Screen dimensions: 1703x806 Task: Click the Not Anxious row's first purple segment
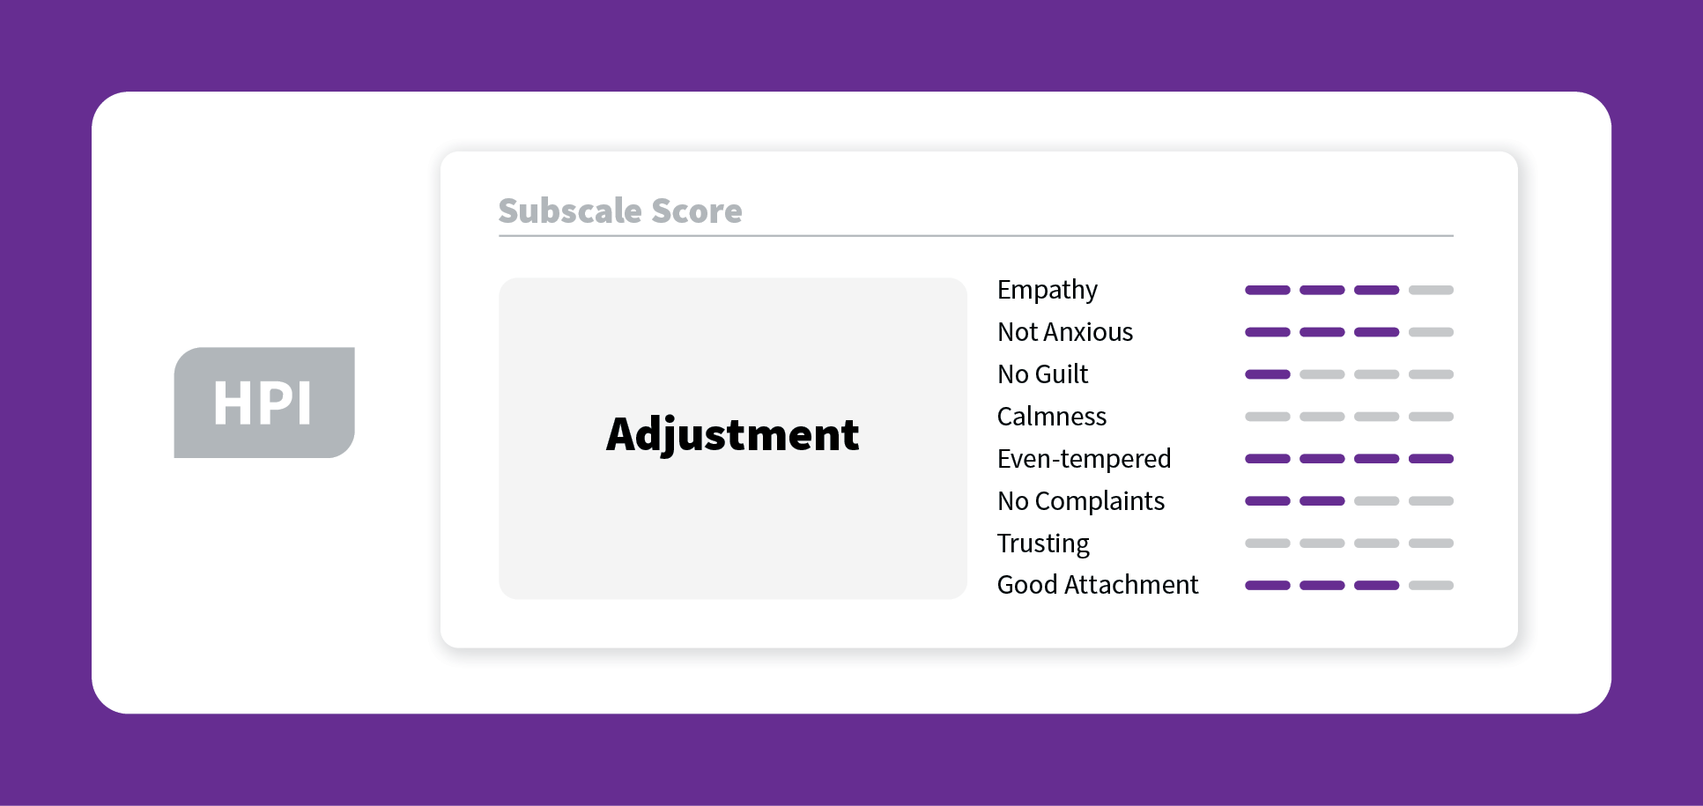point(1268,332)
